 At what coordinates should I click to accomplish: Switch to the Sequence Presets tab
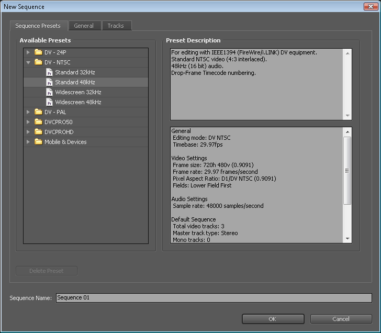point(38,26)
